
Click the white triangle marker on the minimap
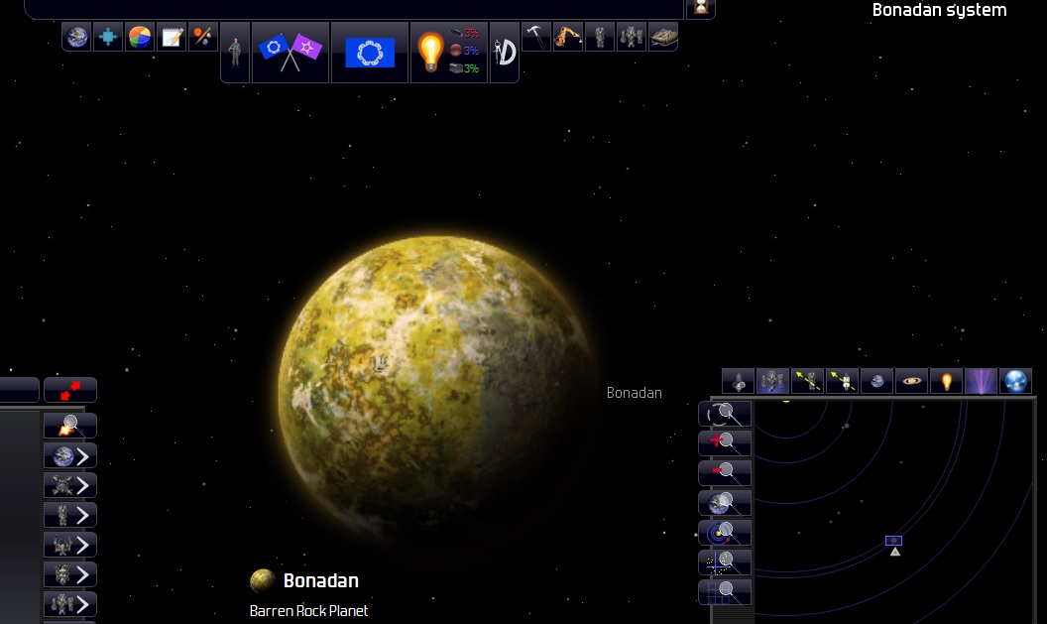point(895,552)
